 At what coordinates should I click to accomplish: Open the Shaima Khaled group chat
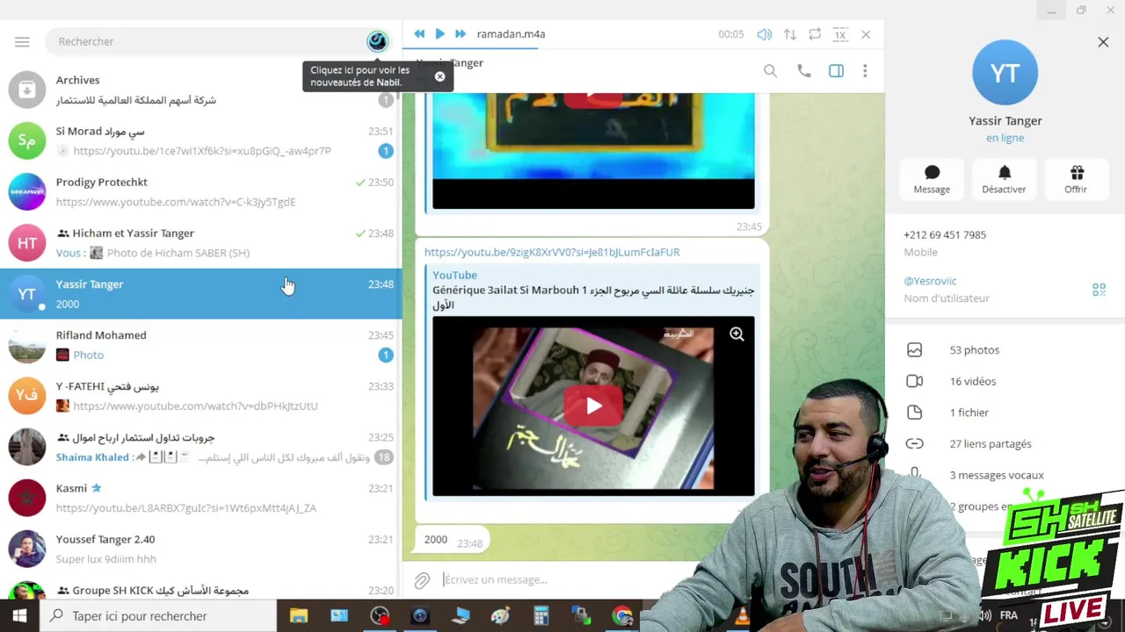pos(200,447)
